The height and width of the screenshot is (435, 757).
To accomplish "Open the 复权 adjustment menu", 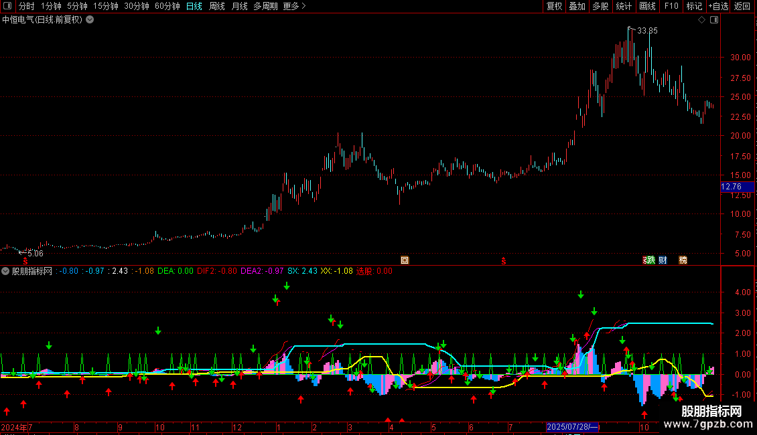I will [554, 6].
